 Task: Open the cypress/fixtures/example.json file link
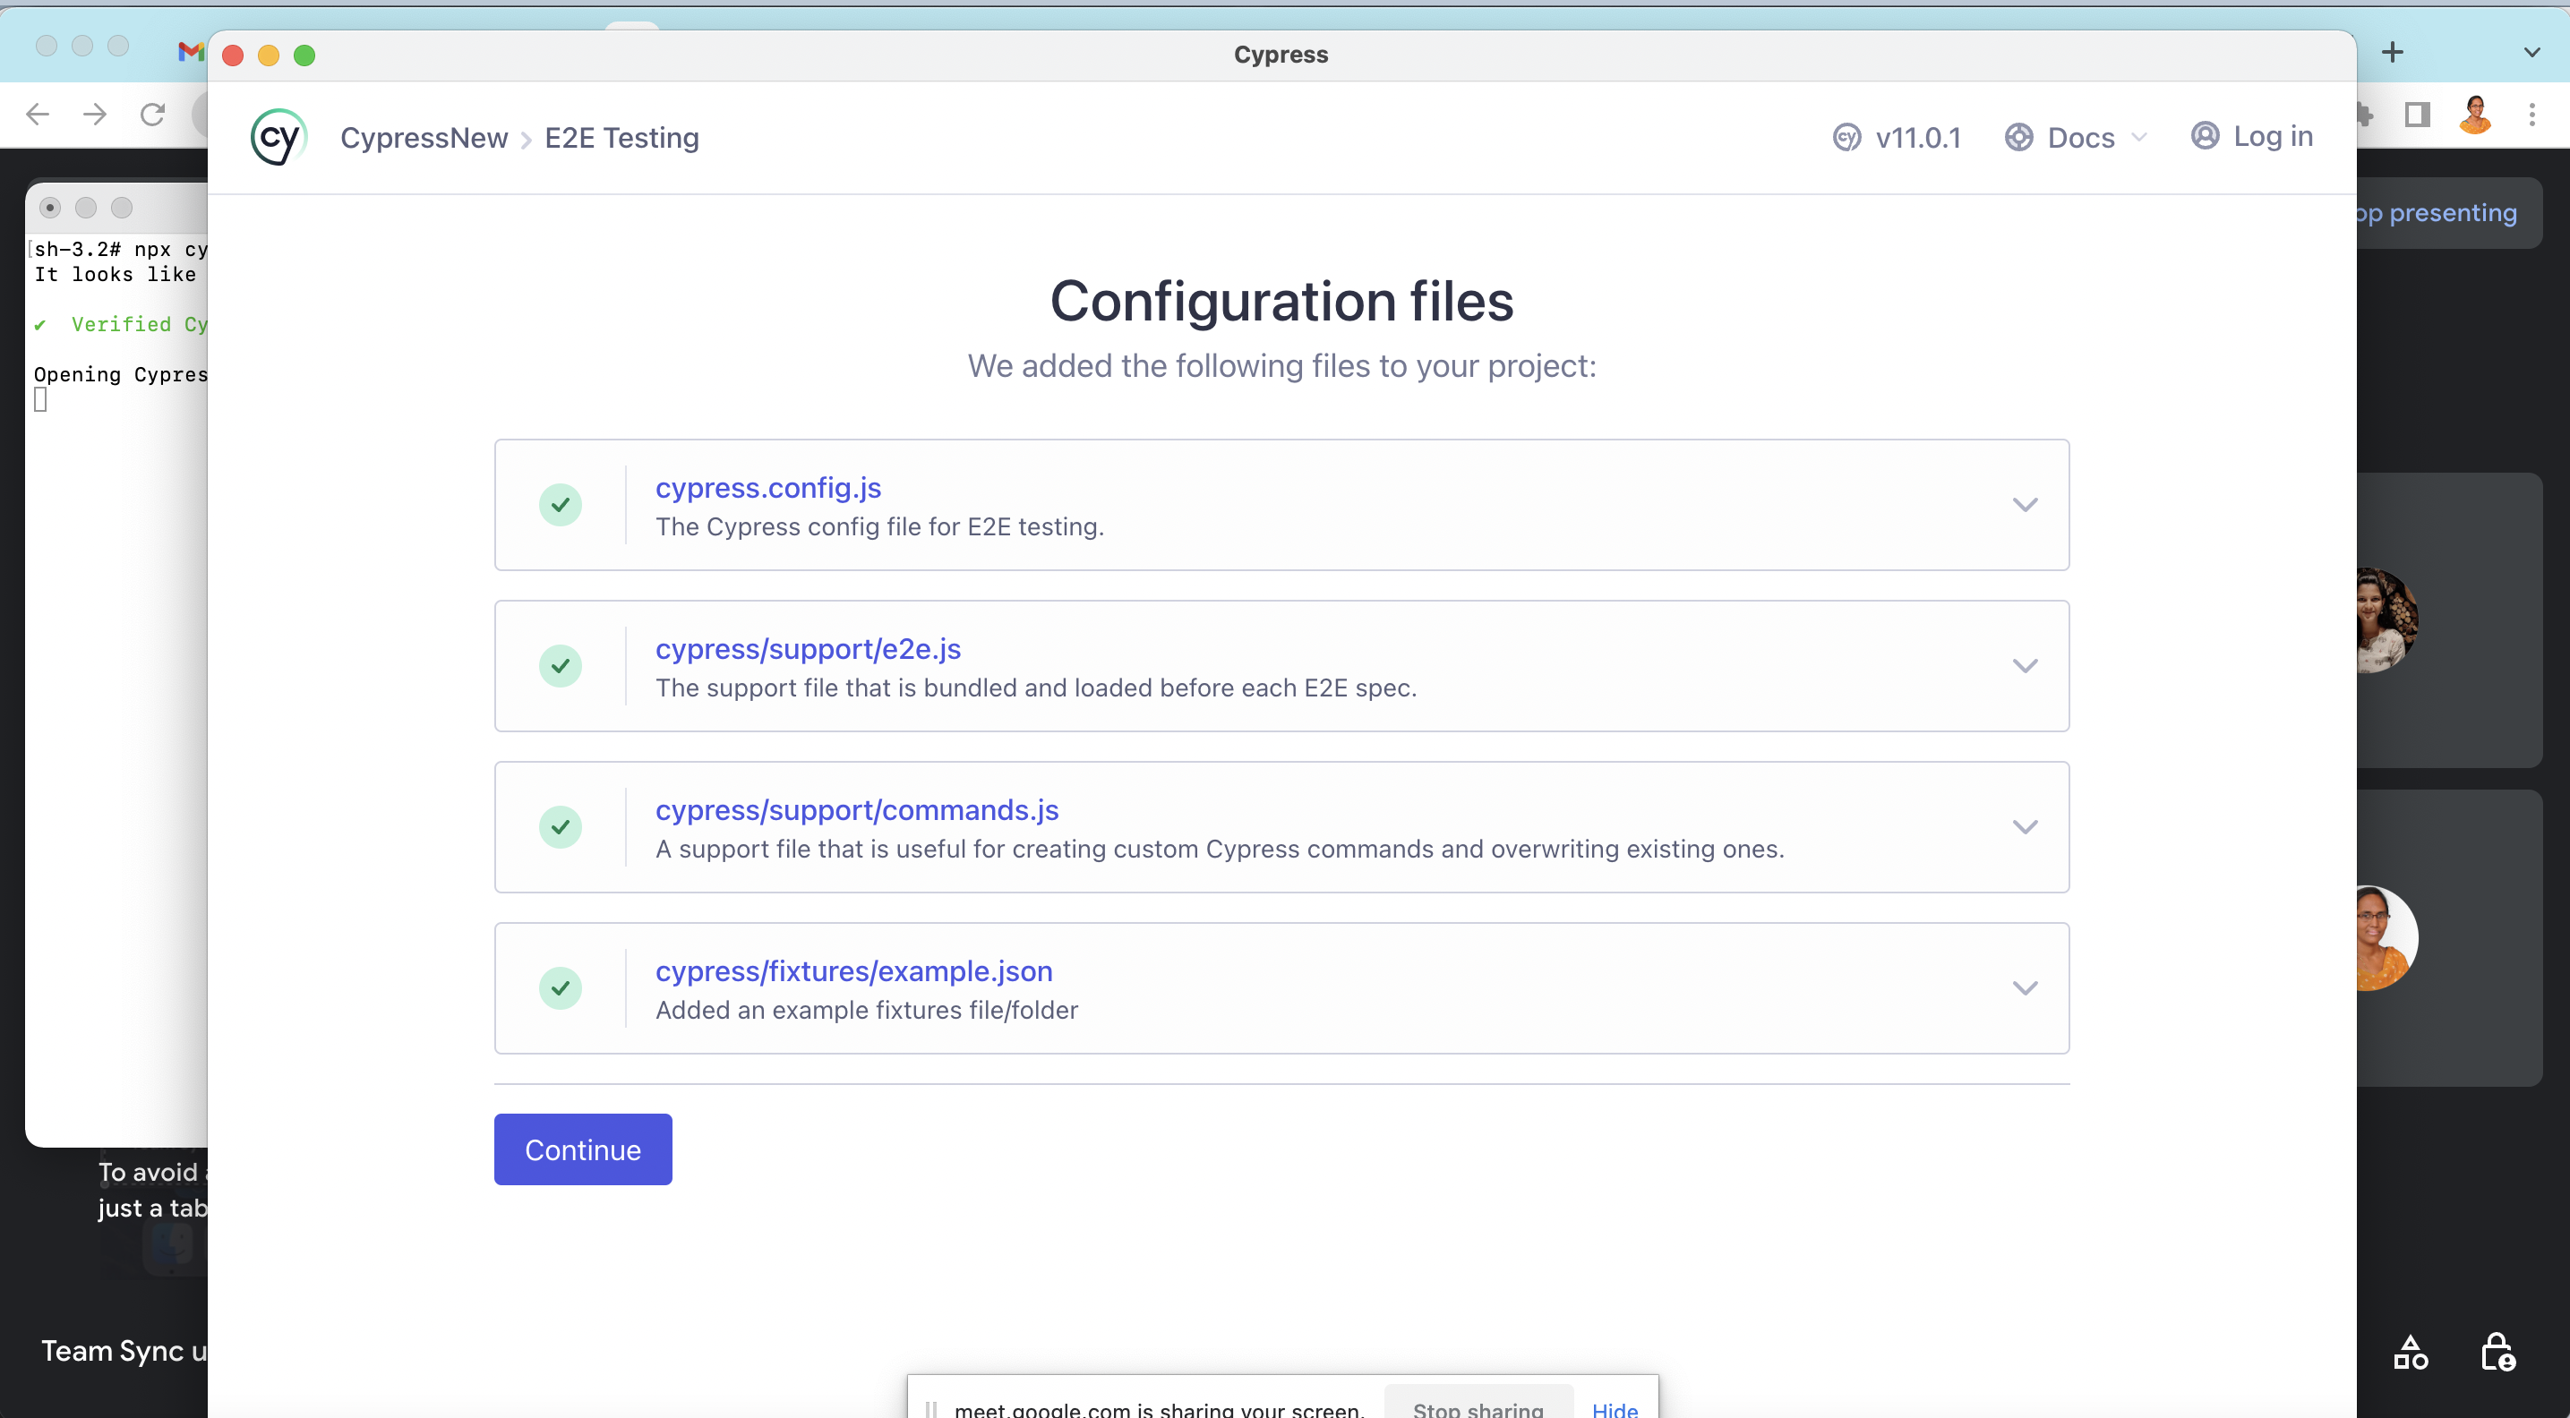click(x=854, y=971)
